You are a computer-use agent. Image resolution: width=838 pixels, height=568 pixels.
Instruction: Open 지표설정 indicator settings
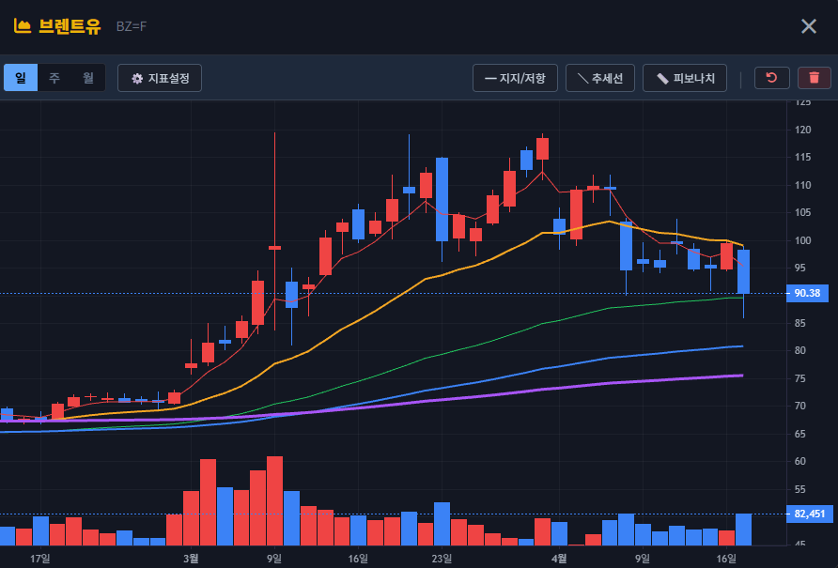tap(160, 78)
